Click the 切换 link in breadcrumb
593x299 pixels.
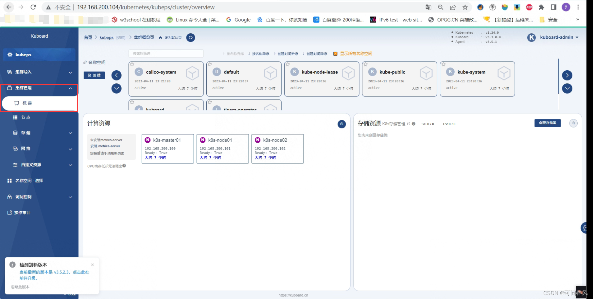[x=121, y=38]
